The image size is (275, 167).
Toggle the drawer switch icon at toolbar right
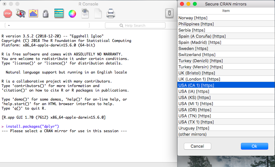169,13
